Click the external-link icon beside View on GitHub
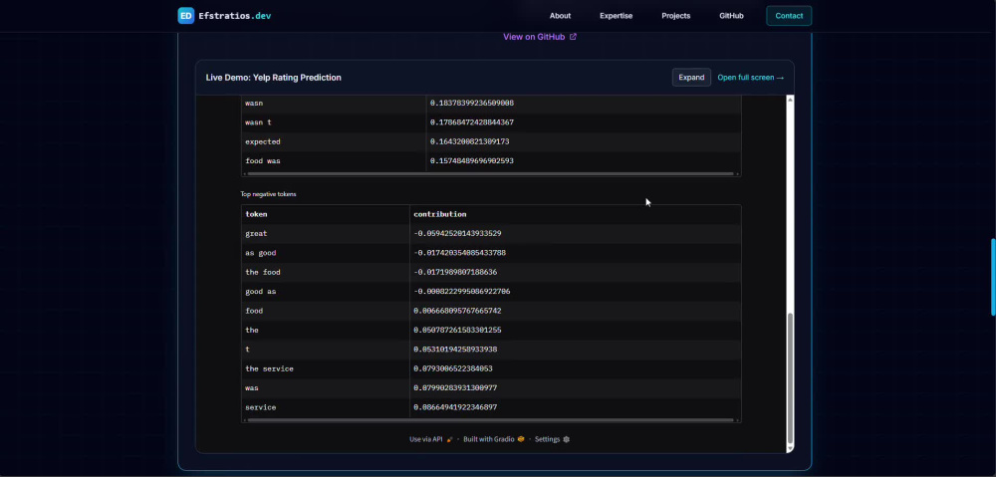The width and height of the screenshot is (996, 477). coord(573,37)
